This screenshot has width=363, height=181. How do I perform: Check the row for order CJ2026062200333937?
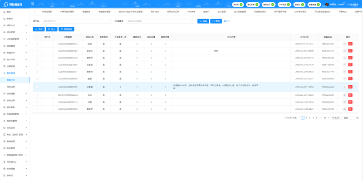click(x=37, y=72)
